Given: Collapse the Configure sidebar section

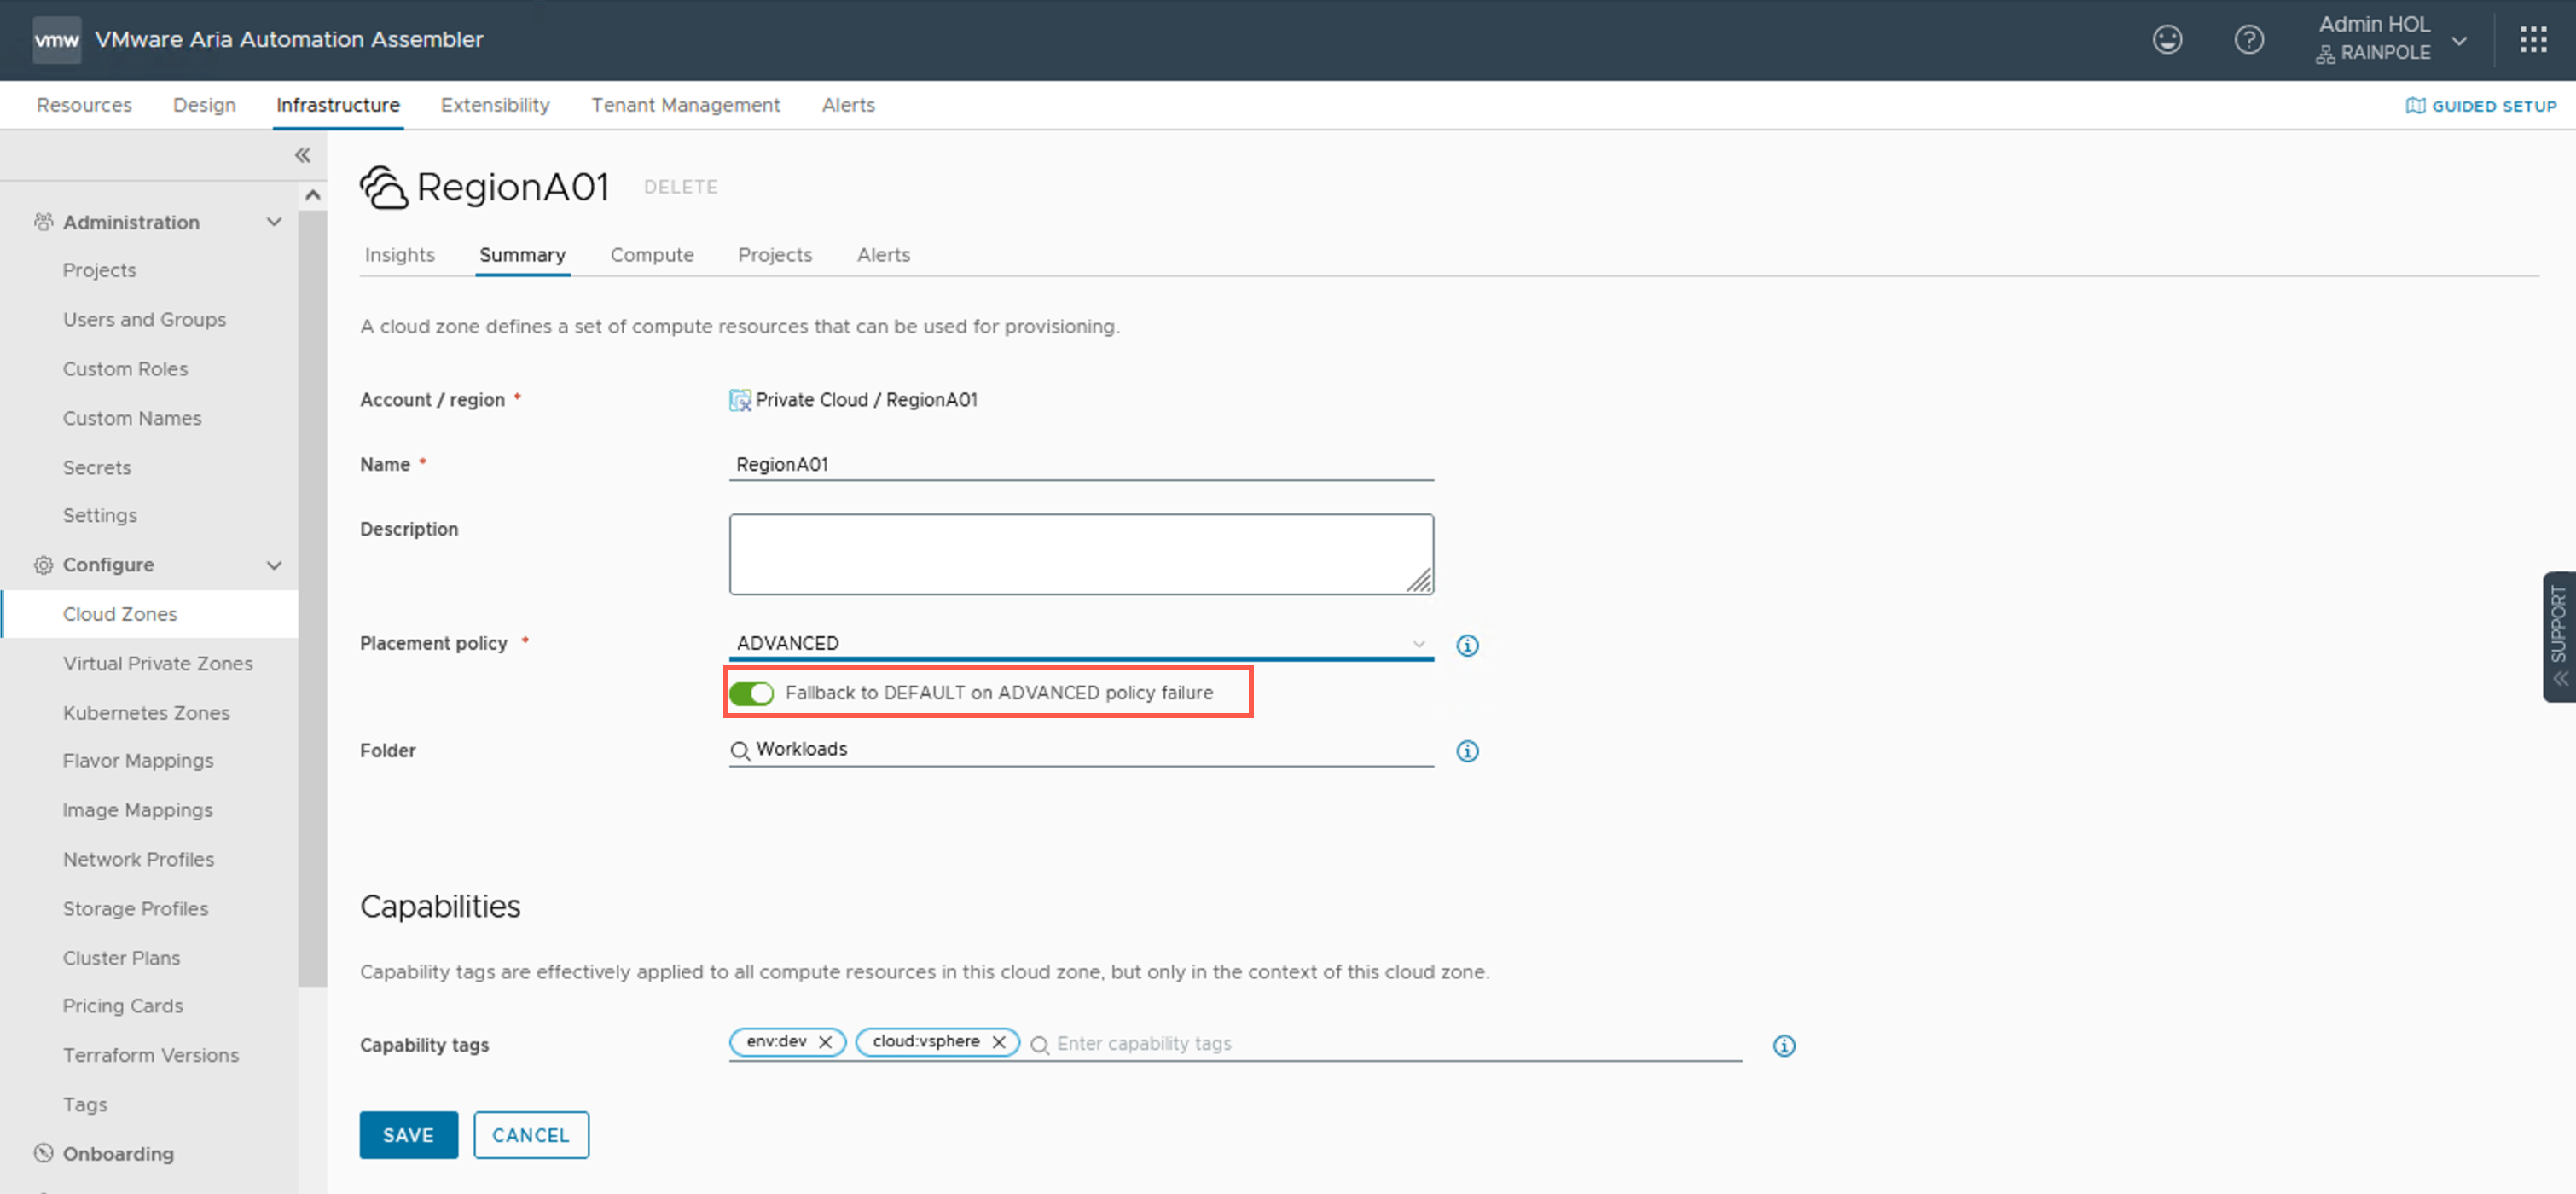Looking at the screenshot, I should point(273,565).
